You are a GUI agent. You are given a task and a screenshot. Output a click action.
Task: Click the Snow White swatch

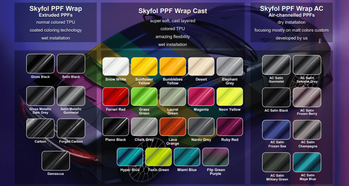(x=116, y=67)
